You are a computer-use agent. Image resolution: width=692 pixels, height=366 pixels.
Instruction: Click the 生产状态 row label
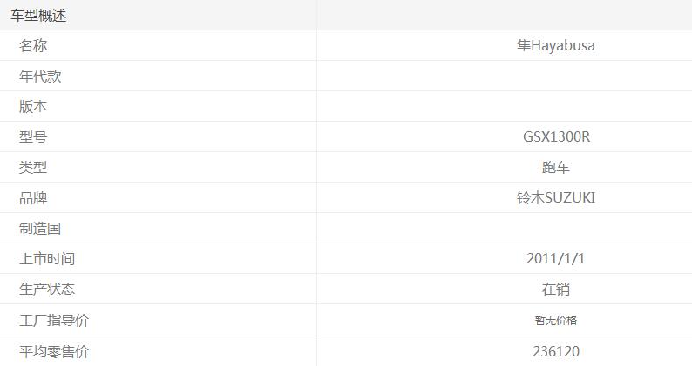tap(47, 289)
